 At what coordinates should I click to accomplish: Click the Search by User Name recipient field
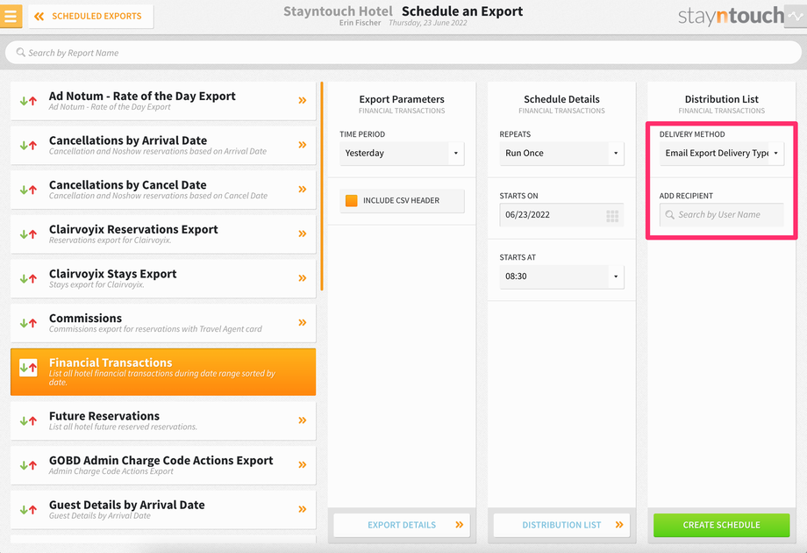tap(722, 215)
